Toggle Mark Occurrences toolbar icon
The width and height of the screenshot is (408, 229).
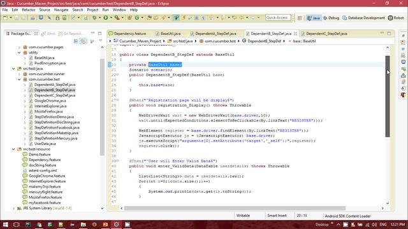tap(176, 18)
